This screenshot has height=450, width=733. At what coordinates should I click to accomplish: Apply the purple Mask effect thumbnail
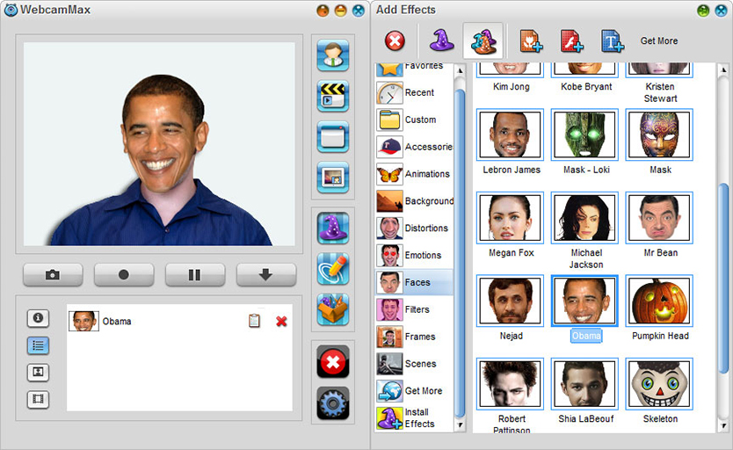[659, 134]
